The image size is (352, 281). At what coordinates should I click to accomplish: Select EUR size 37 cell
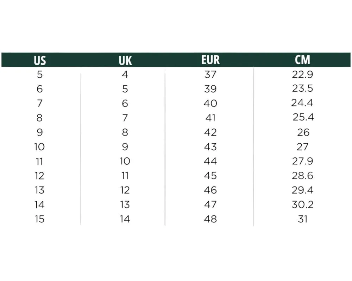pos(210,74)
